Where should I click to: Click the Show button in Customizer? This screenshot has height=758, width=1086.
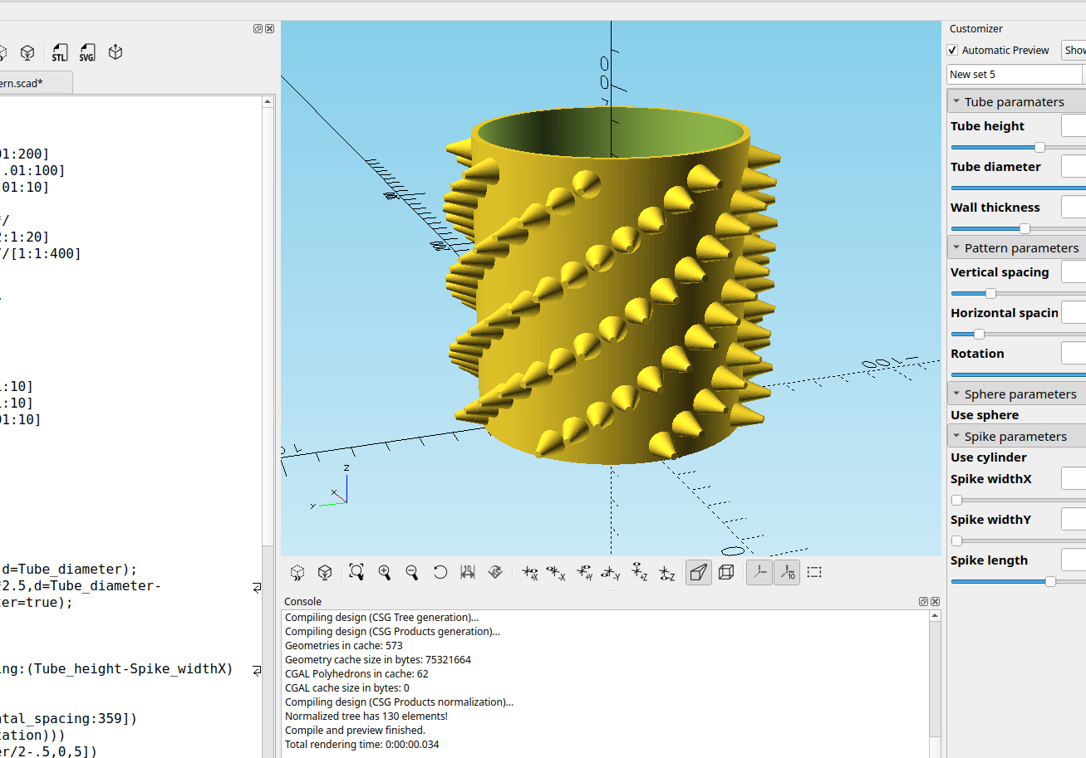(1074, 51)
